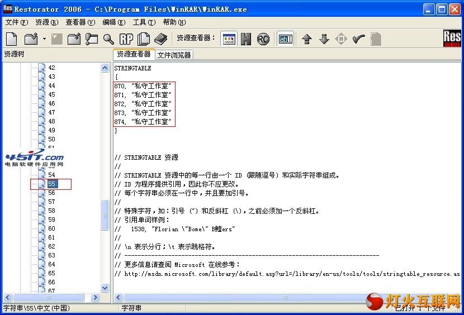Select tree item 43

point(52,77)
